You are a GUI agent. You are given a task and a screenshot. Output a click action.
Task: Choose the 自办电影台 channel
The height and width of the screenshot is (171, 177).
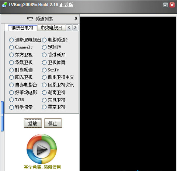click(x=11, y=85)
